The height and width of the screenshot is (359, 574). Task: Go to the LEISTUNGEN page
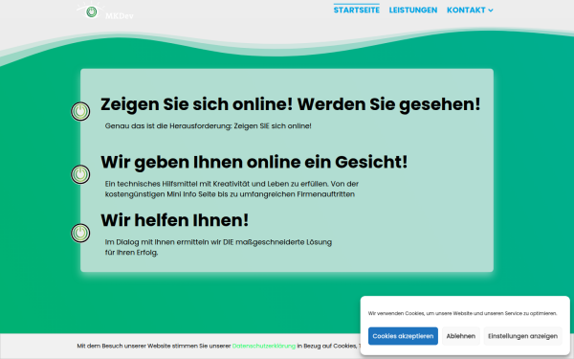(413, 10)
